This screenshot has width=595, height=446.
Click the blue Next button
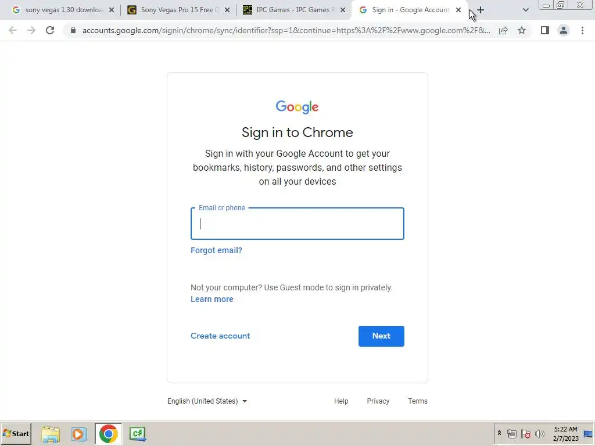click(x=381, y=336)
